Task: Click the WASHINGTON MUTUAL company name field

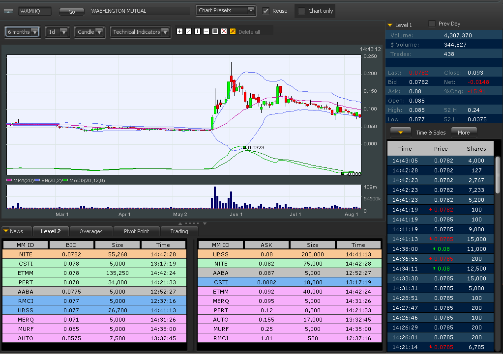Action: click(140, 11)
